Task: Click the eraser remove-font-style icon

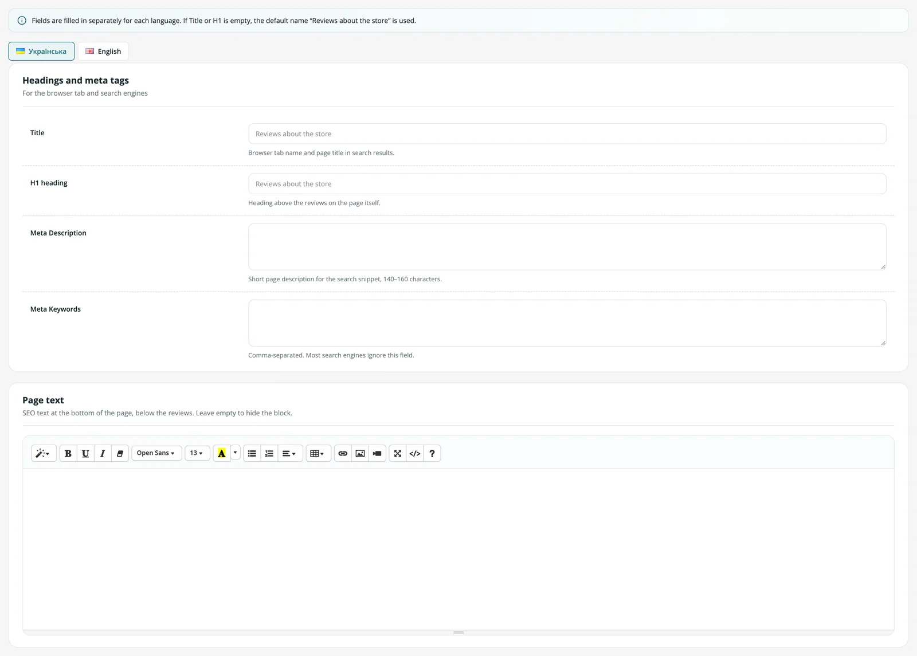Action: tap(120, 453)
